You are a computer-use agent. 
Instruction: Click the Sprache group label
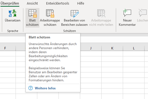click(x=13, y=31)
